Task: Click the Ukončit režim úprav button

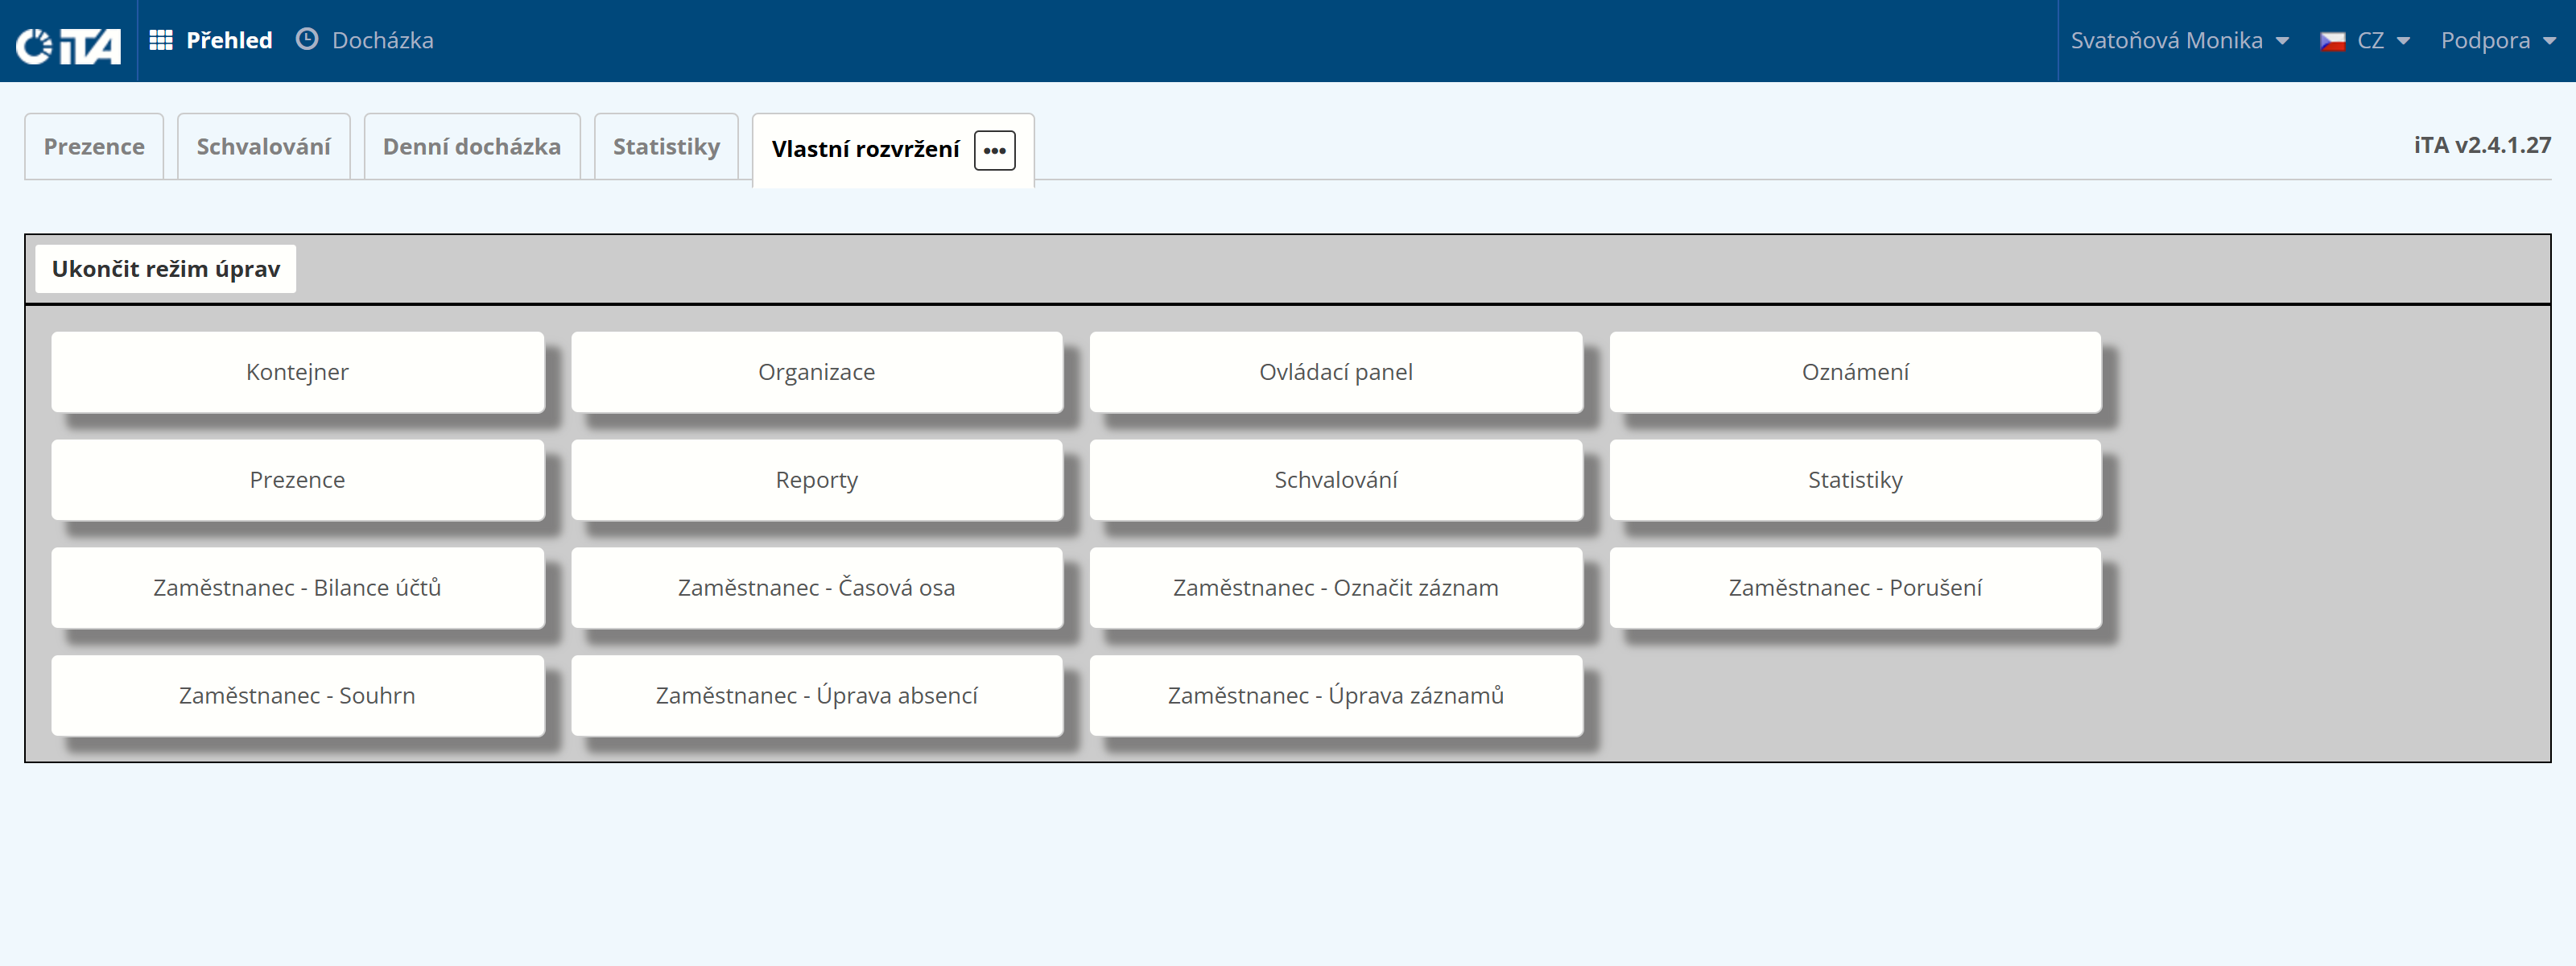Action: [166, 269]
